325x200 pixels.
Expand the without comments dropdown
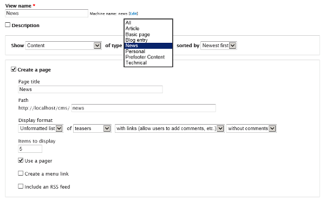[x=251, y=128]
